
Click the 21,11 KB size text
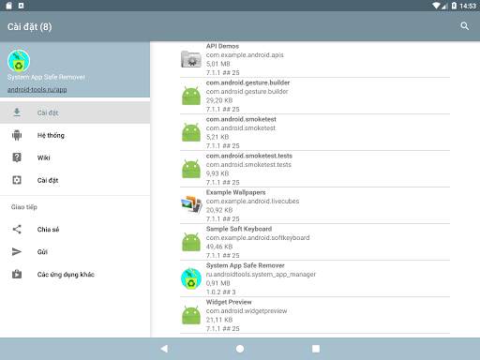pyautogui.click(x=219, y=320)
